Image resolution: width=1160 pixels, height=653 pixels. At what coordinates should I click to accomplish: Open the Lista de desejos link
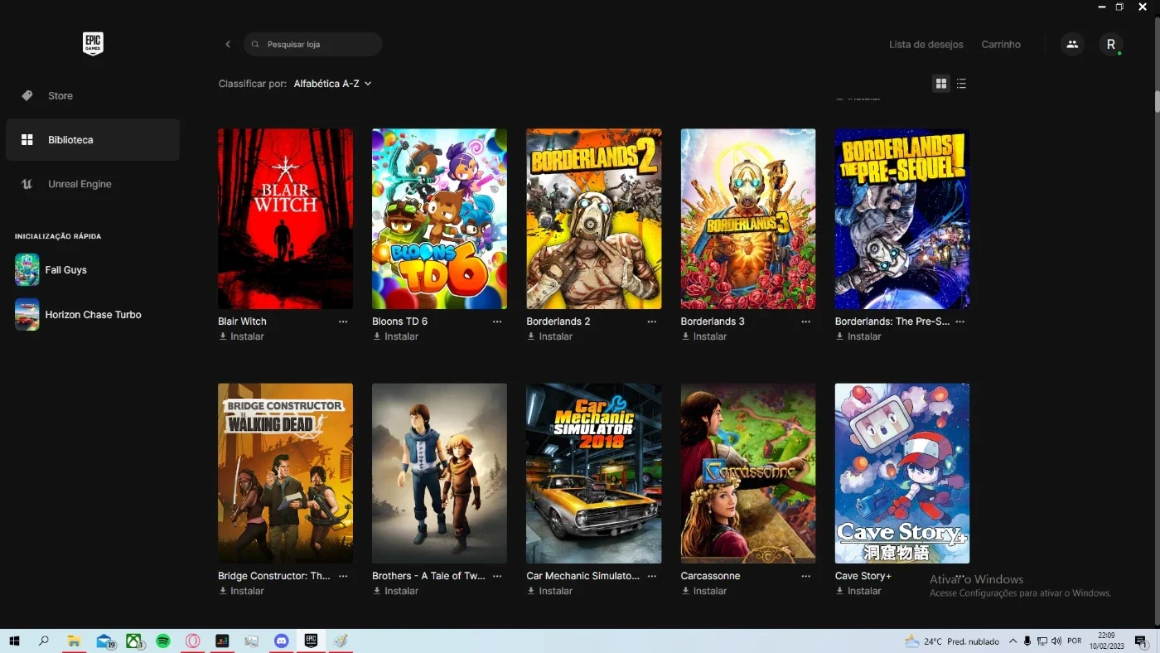[926, 44]
